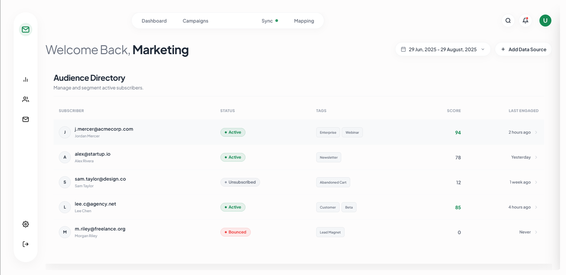The width and height of the screenshot is (566, 275).
Task: Open the date range dropdown chevron
Action: [x=483, y=49]
